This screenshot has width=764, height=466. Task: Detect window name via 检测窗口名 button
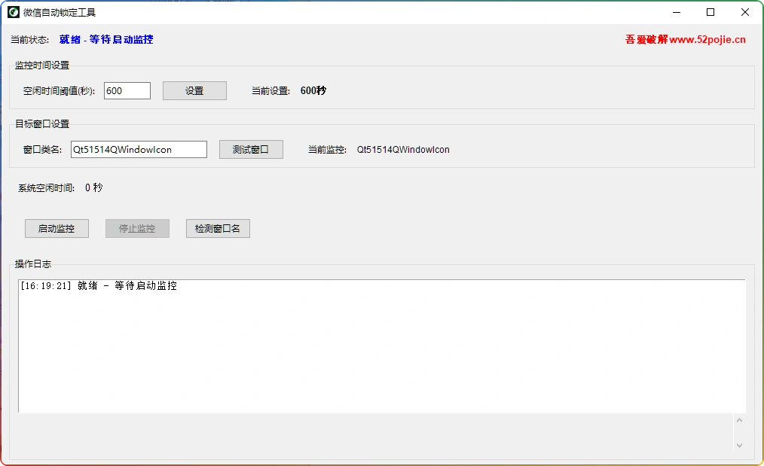217,228
